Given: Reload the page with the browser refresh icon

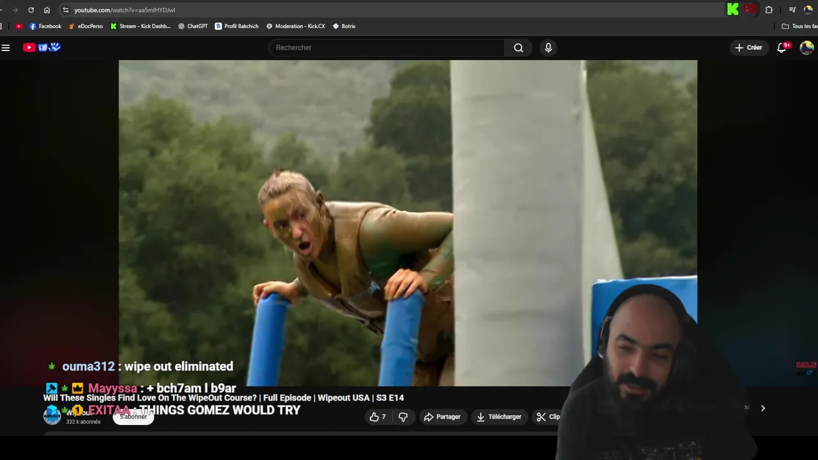Looking at the screenshot, I should 31,10.
